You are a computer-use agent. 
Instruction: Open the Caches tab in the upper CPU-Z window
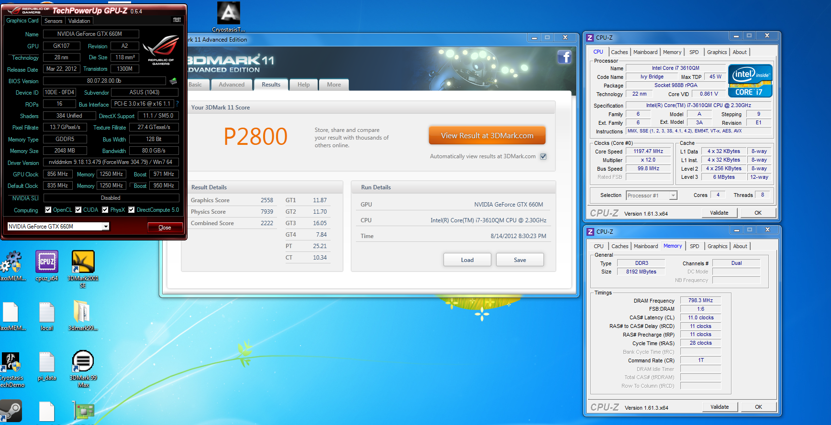click(620, 52)
